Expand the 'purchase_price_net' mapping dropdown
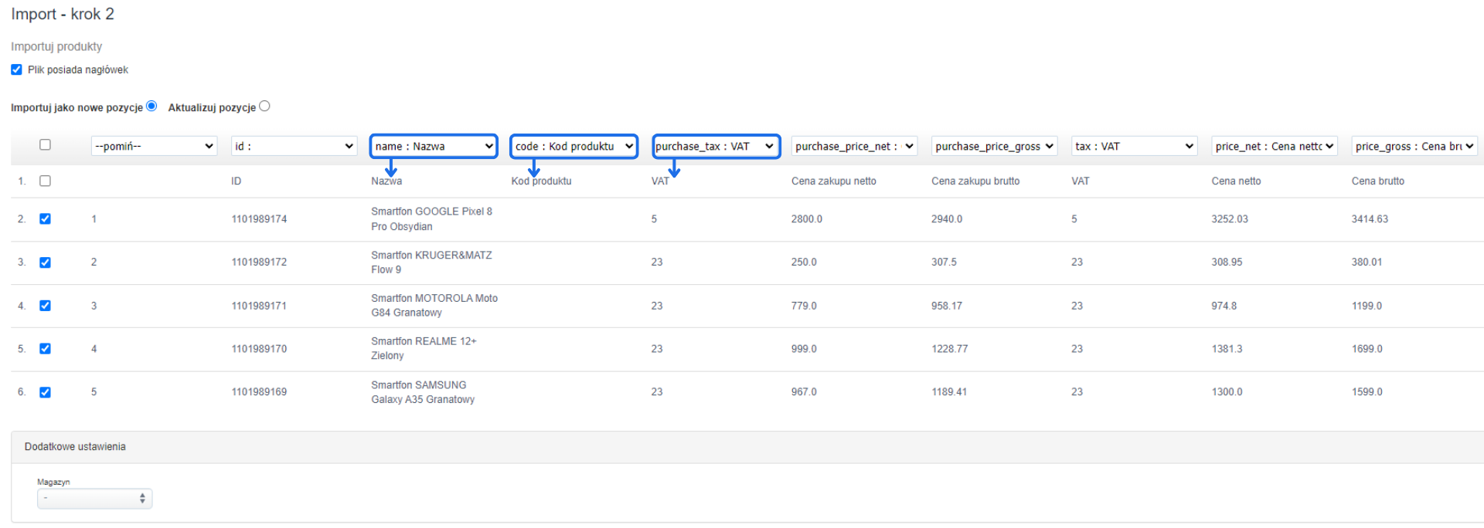 [854, 146]
